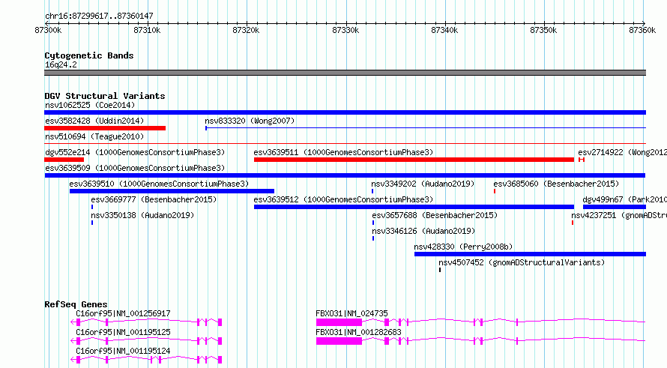Open C16orf95|NM_001195125 gene label
The height and width of the screenshot is (368, 667).
tap(123, 332)
